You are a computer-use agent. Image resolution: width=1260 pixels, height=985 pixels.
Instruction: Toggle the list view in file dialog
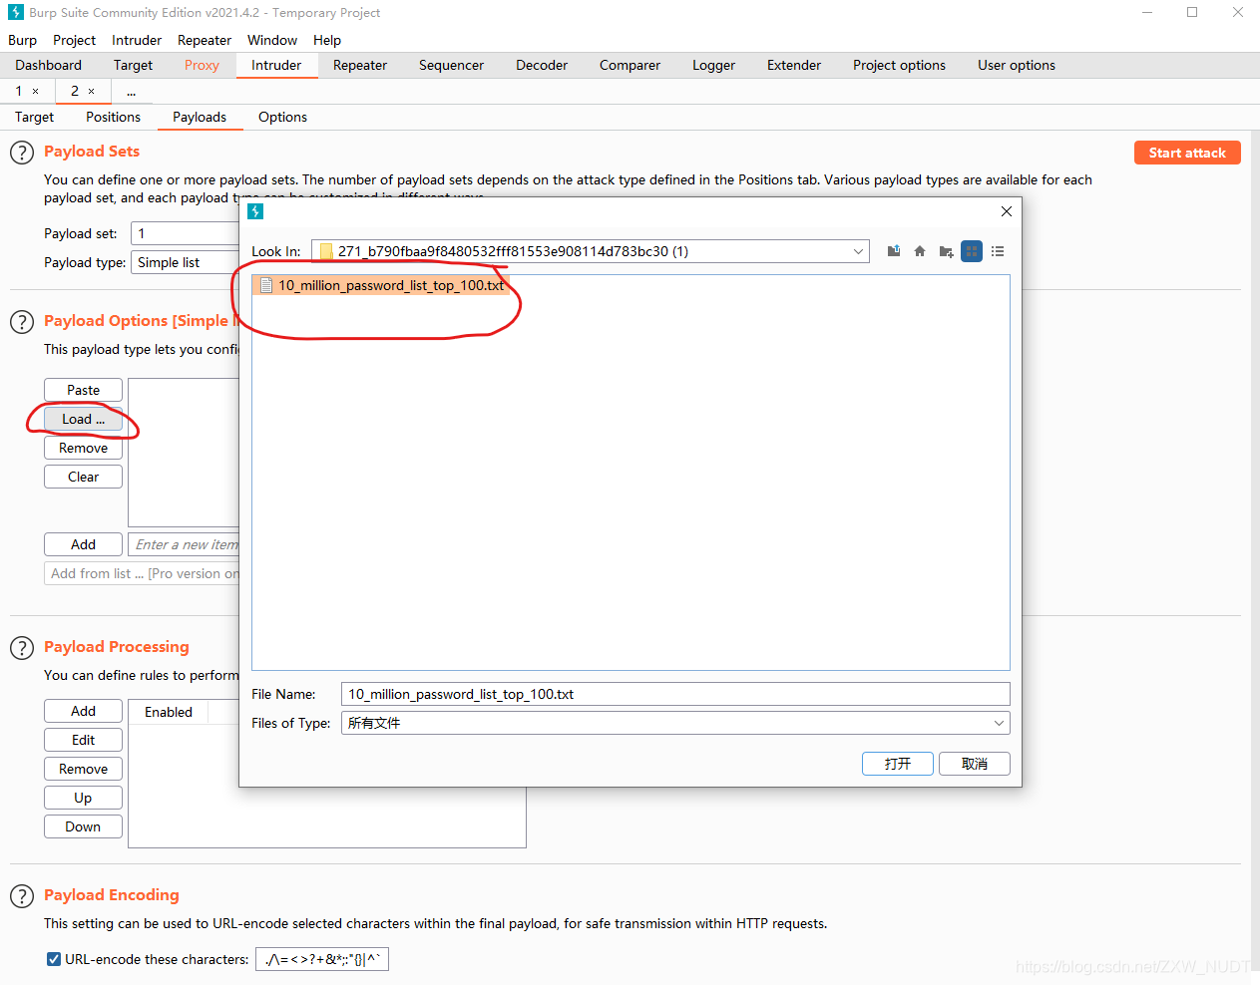click(x=997, y=250)
